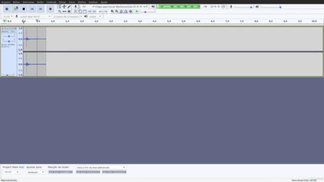This screenshot has height=182, width=324.
Task: Open the Faixas menu
Action: coord(62,2)
